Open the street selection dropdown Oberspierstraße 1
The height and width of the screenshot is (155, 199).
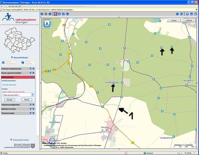pyautogui.click(x=32, y=95)
